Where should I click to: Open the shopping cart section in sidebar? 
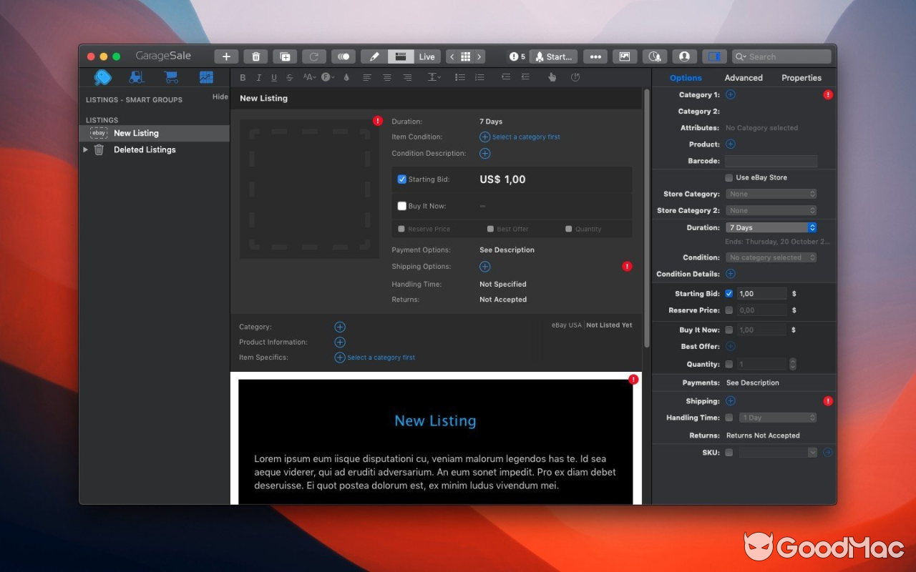[171, 77]
